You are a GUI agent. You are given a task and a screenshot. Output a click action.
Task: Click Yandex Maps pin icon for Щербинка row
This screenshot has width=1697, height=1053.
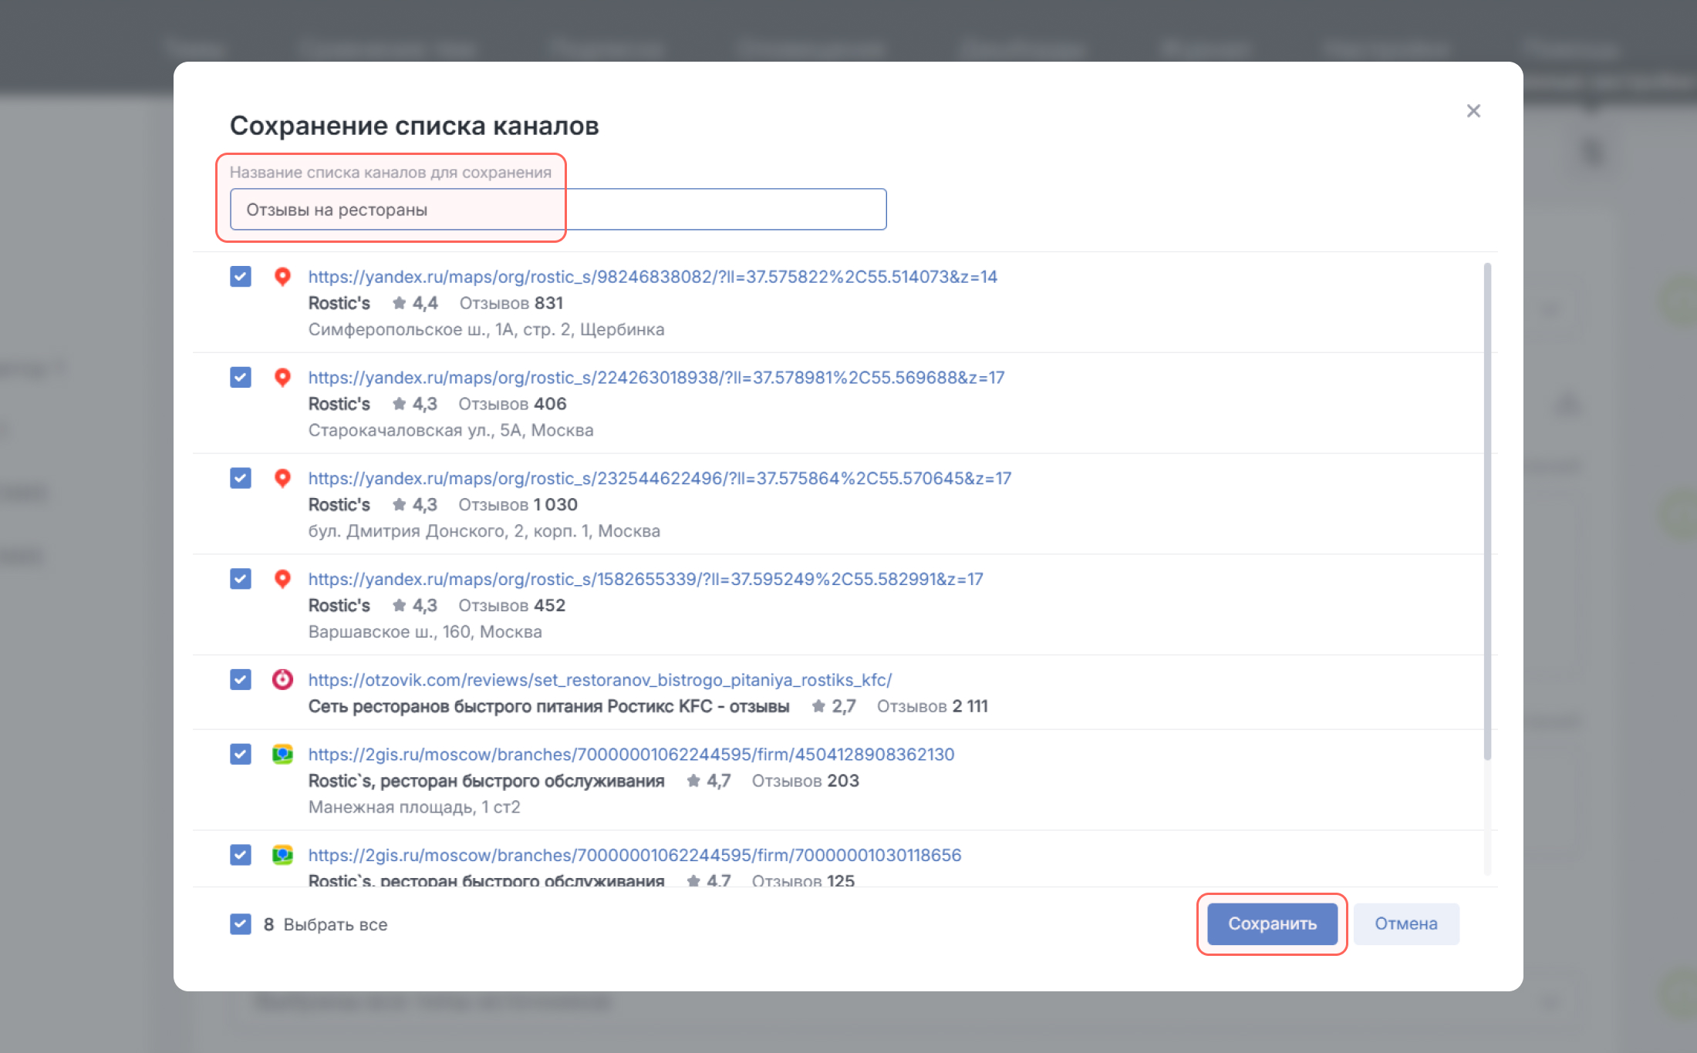click(282, 277)
